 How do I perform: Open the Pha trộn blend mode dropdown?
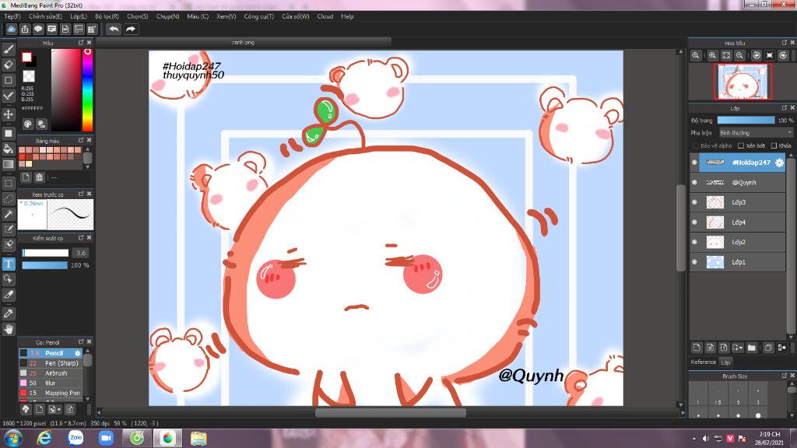click(x=756, y=132)
